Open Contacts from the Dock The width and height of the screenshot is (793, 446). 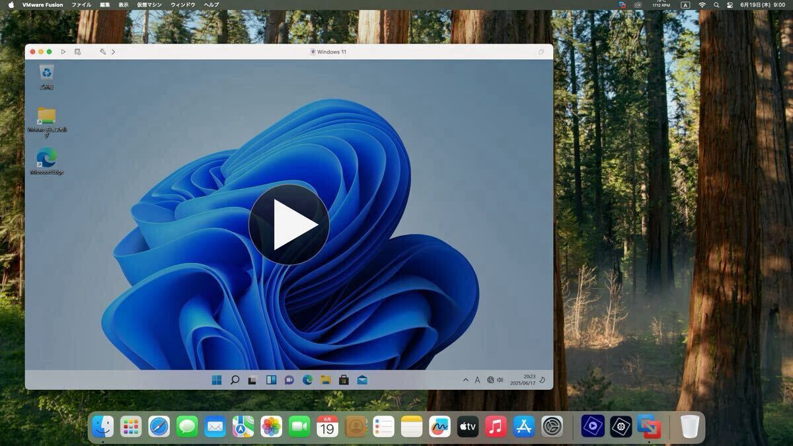[x=356, y=427]
